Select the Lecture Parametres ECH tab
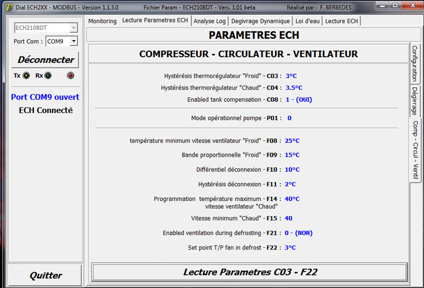This screenshot has height=288, width=424. coord(155,20)
